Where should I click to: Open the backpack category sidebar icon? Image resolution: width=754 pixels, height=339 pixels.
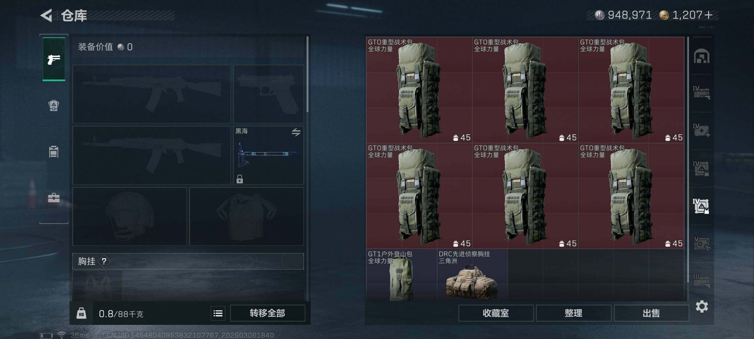[x=54, y=105]
